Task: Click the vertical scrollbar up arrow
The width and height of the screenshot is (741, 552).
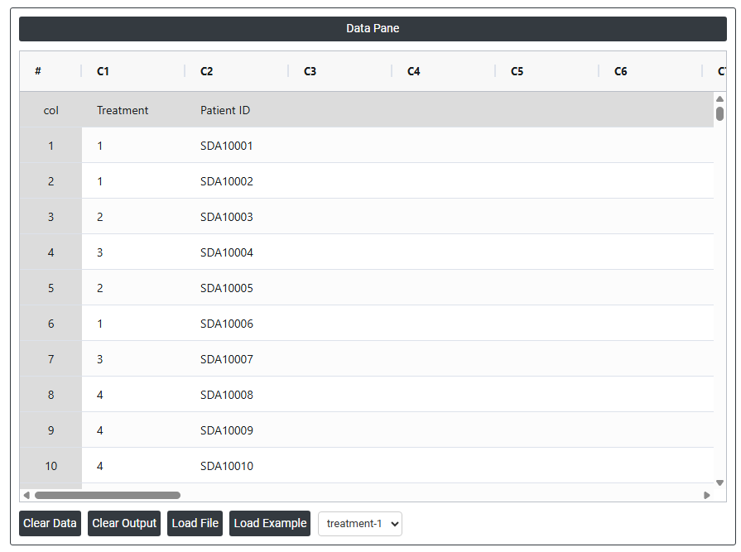Action: point(719,99)
